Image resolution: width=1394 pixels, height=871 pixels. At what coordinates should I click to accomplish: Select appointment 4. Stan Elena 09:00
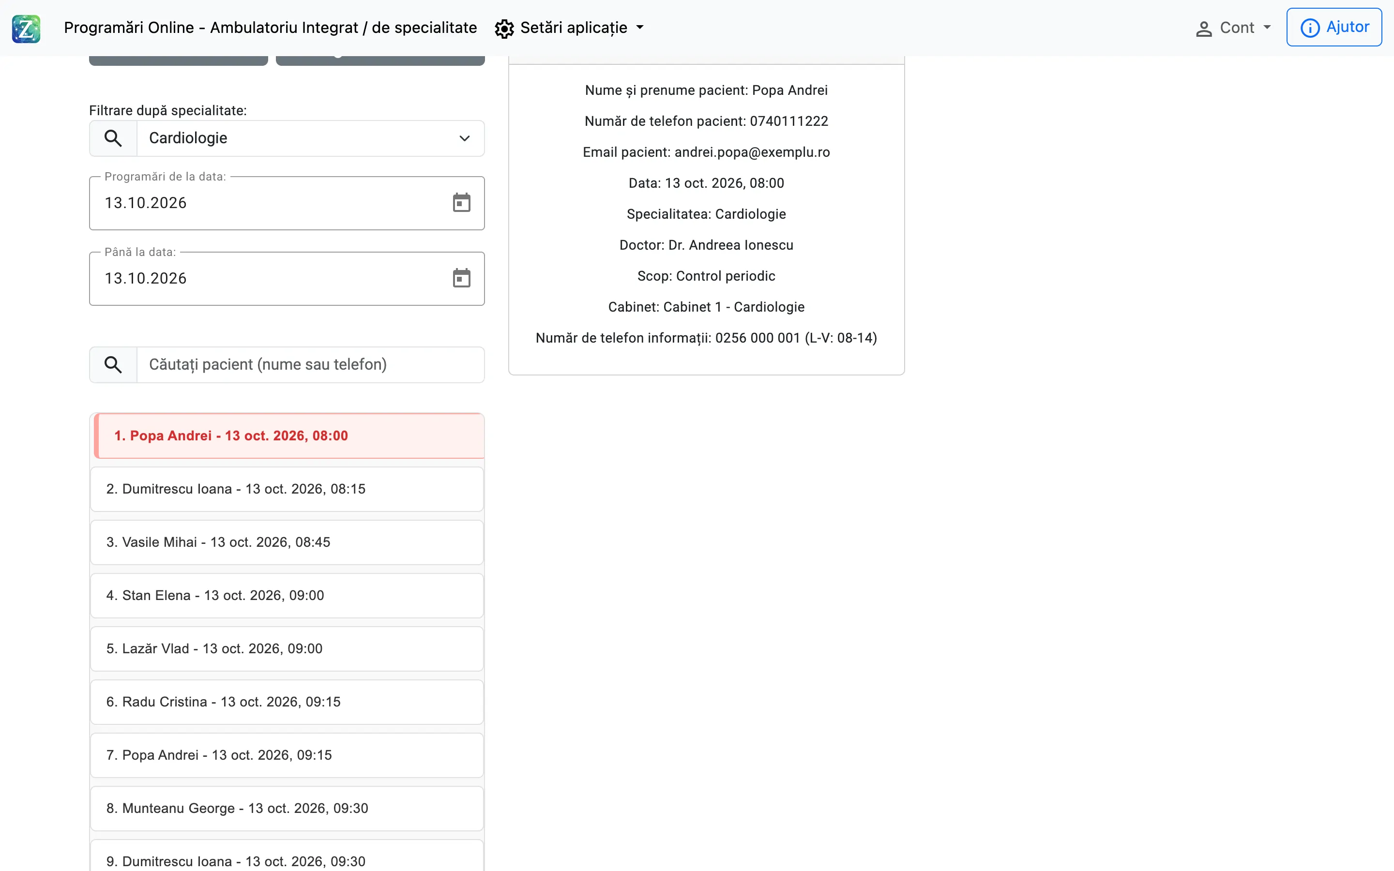287,596
